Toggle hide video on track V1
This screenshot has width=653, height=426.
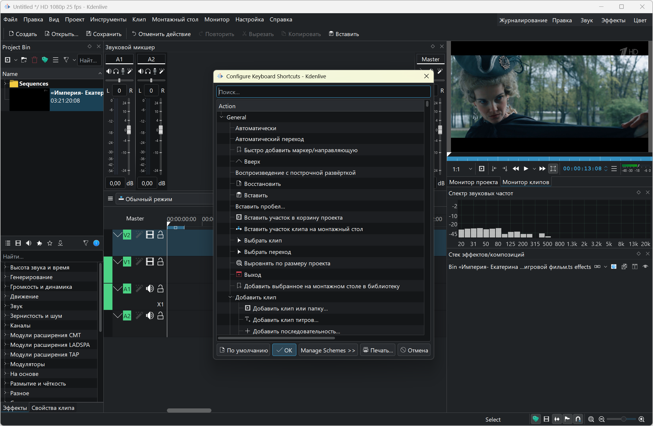tap(150, 262)
